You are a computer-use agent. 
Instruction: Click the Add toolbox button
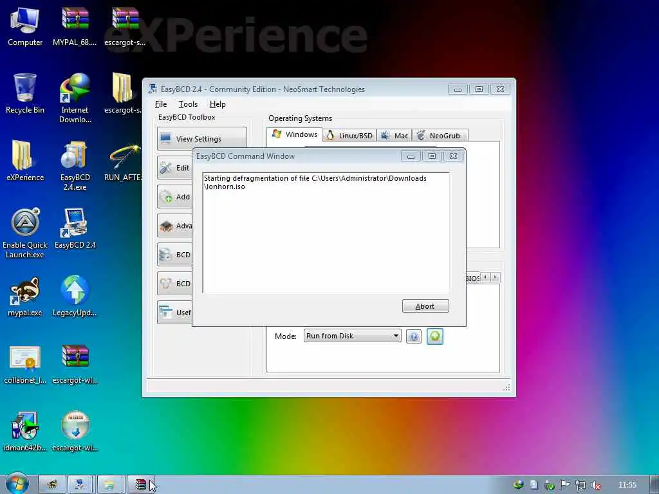[x=175, y=197]
